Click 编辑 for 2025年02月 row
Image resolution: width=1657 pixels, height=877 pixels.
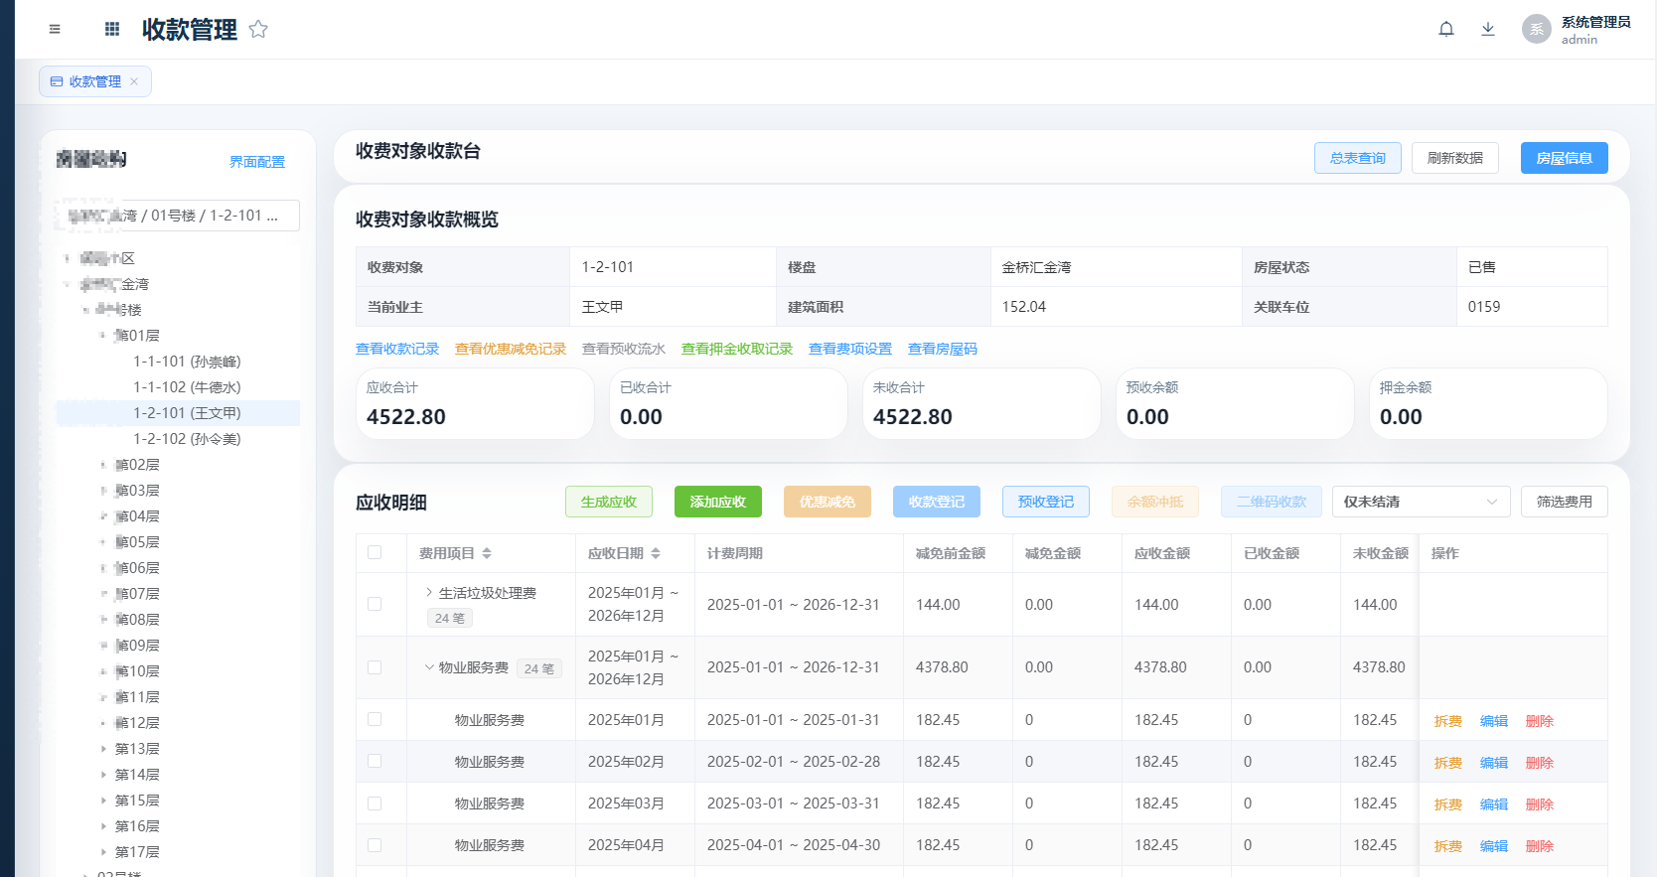pos(1494,763)
